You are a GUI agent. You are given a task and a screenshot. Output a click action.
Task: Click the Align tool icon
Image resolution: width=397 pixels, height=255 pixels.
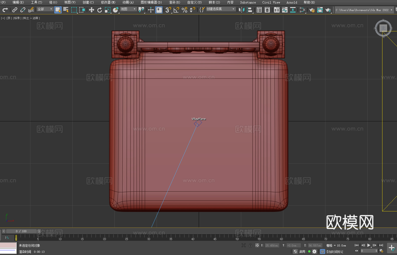pos(250,10)
